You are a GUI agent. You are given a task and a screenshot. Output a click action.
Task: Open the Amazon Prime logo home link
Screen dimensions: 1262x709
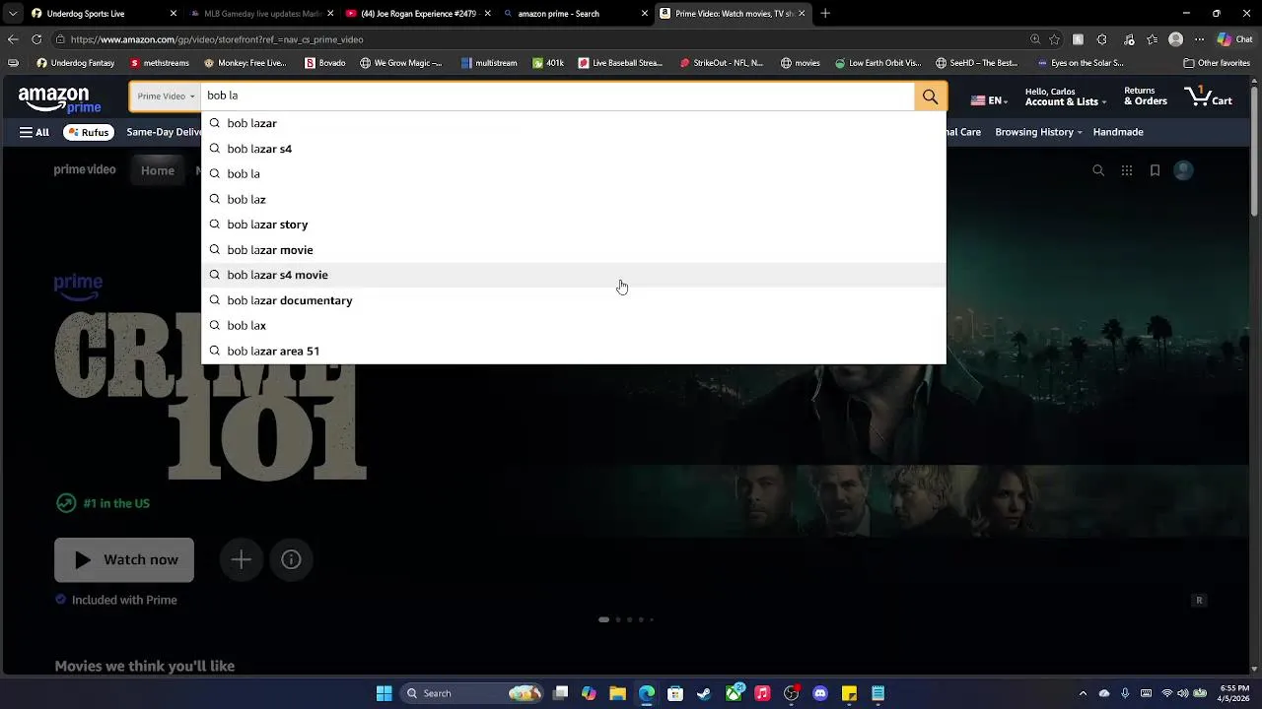tap(59, 99)
